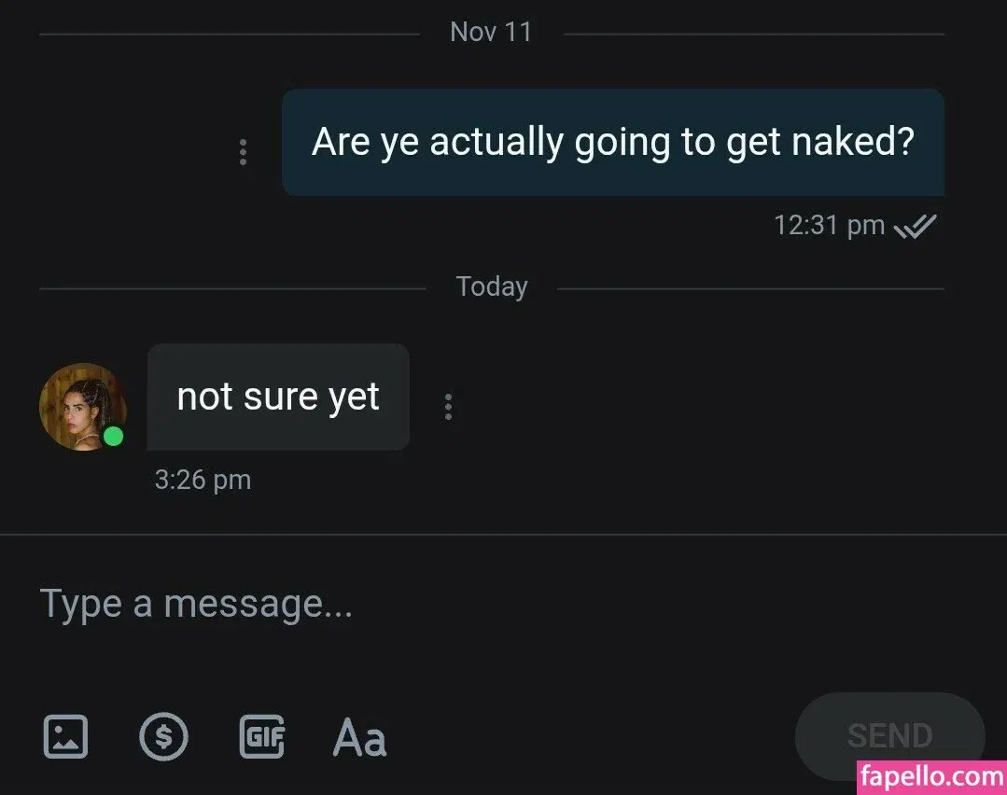1007x795 pixels.
Task: Click the divider line above message composer
Action: pyautogui.click(x=504, y=535)
